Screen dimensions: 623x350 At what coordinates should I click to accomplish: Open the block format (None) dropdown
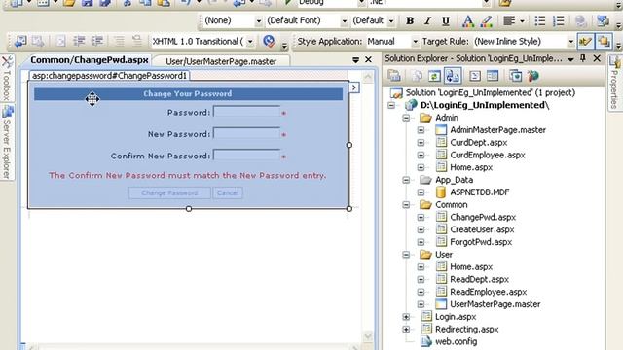(258, 20)
